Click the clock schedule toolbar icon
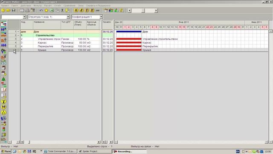 click(x=106, y=10)
